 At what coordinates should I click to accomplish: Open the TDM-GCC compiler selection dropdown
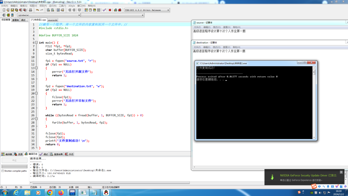point(168,10)
